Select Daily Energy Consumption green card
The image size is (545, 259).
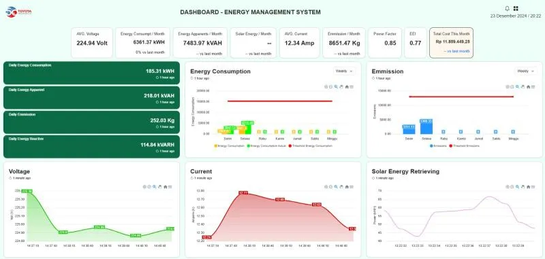tap(91, 73)
